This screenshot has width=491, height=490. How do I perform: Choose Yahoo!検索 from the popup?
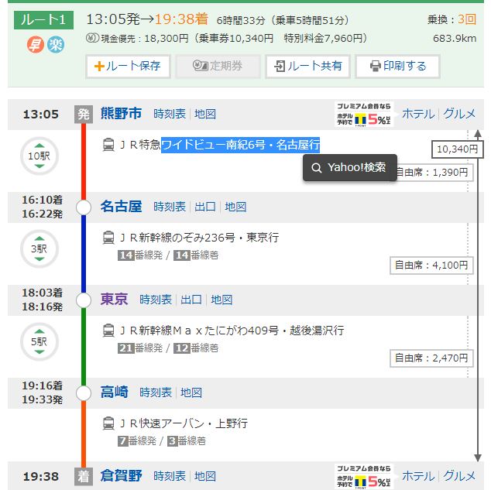[349, 167]
